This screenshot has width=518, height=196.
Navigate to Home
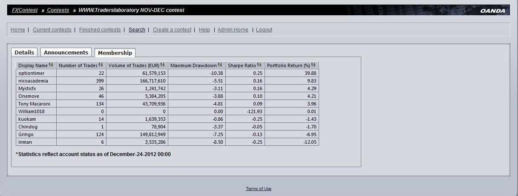click(x=18, y=30)
